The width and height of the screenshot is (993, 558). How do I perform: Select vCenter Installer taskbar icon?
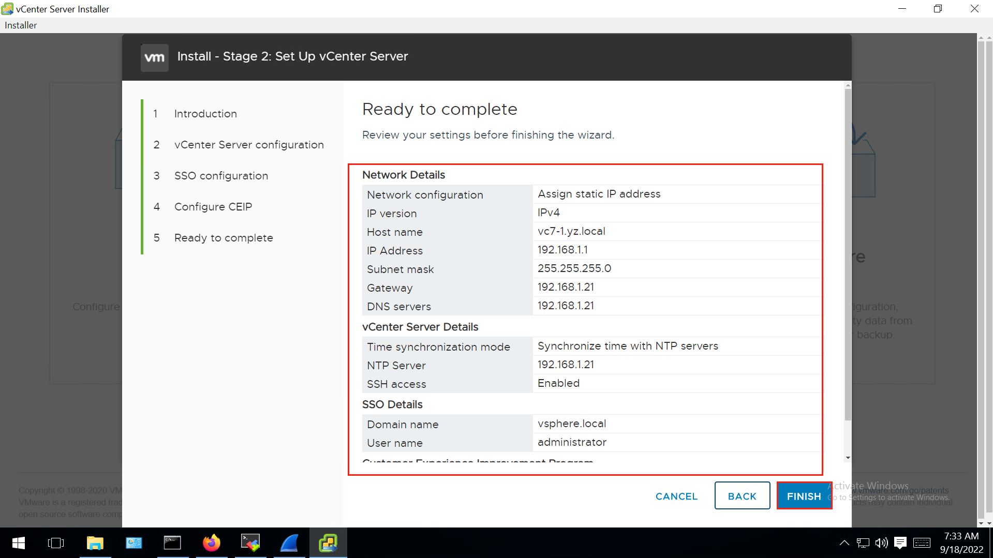(328, 543)
